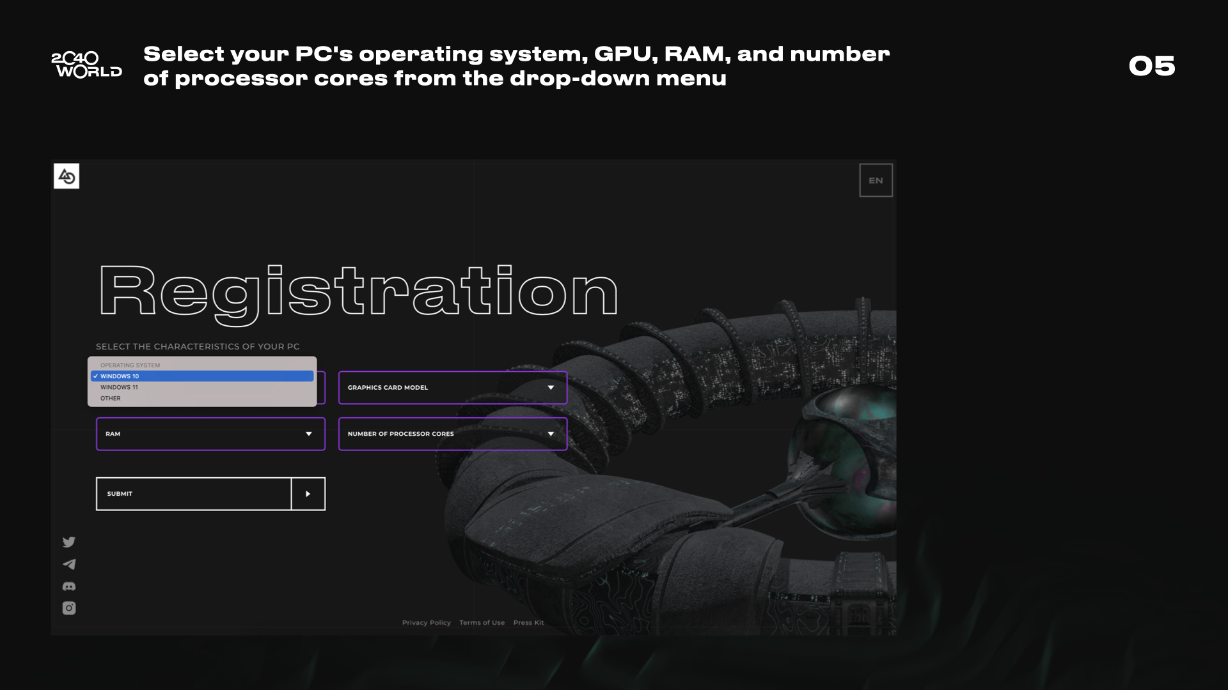1228x690 pixels.
Task: Open the Telegram social icon
Action: 69,564
